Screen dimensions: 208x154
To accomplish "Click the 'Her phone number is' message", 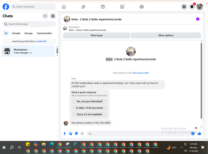I will [91, 123].
